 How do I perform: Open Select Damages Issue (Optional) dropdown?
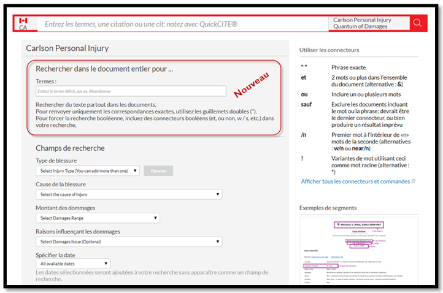(x=129, y=242)
